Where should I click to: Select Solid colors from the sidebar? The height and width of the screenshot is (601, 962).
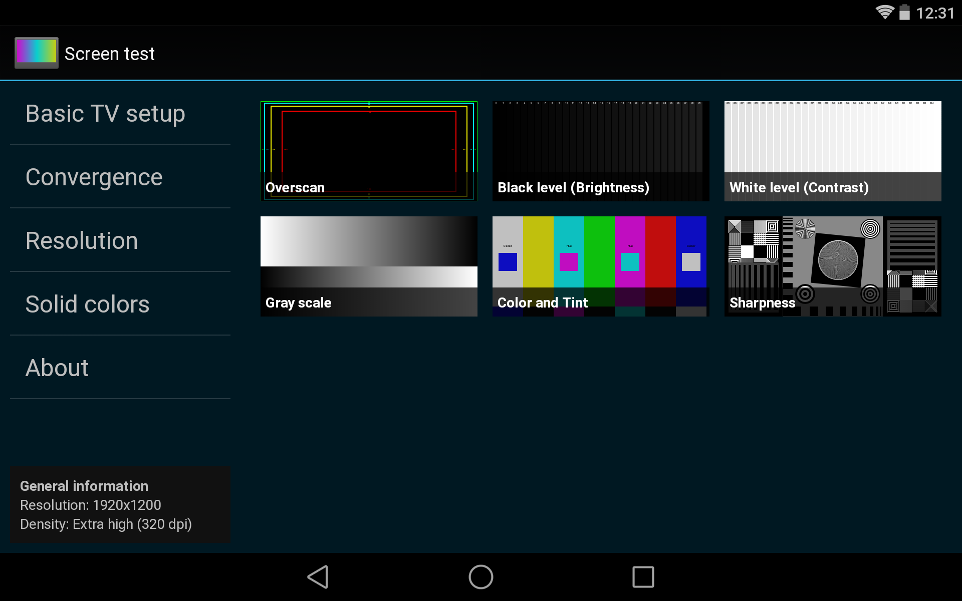(x=87, y=305)
